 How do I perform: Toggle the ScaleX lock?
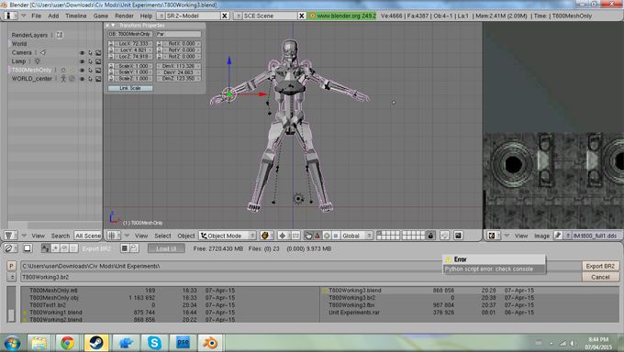pyautogui.click(x=111, y=66)
